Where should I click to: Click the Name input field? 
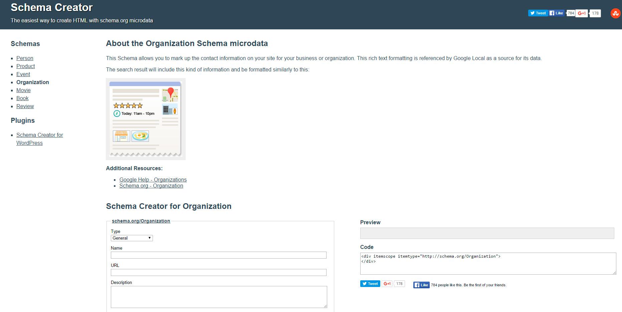point(219,255)
